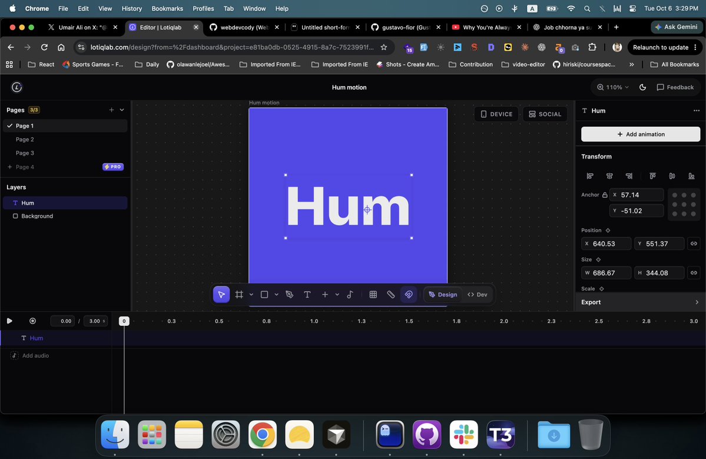
Task: Collapse the Pages panel chevron
Action: [122, 110]
